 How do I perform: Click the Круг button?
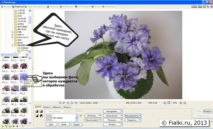(51, 124)
